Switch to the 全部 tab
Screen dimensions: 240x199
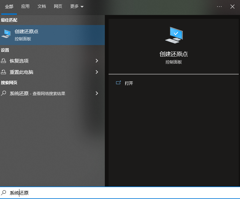(x=9, y=7)
